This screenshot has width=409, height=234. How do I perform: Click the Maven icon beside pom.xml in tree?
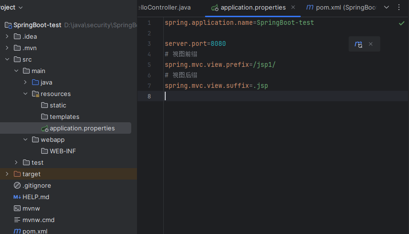coord(17,231)
